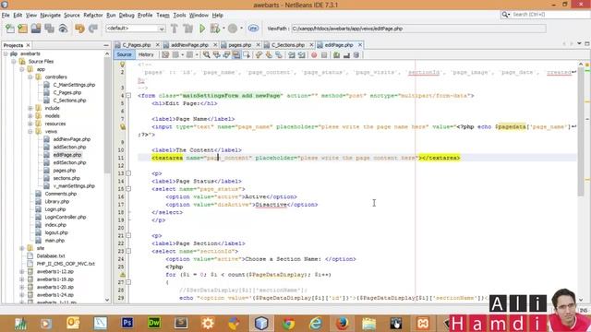
Task: Select addSection.php in the tree
Action: tap(69, 147)
